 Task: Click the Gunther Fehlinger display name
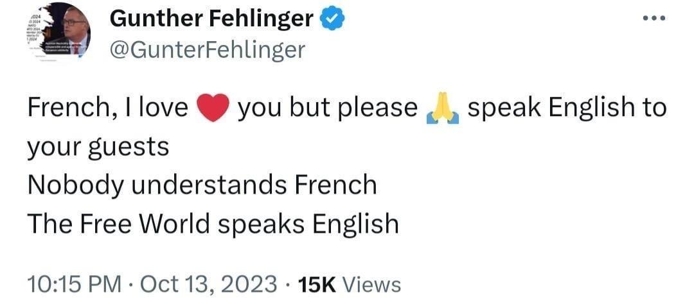[x=211, y=20]
